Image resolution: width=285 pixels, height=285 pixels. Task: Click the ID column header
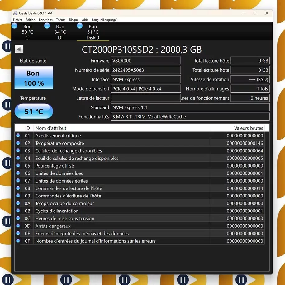tap(27, 128)
